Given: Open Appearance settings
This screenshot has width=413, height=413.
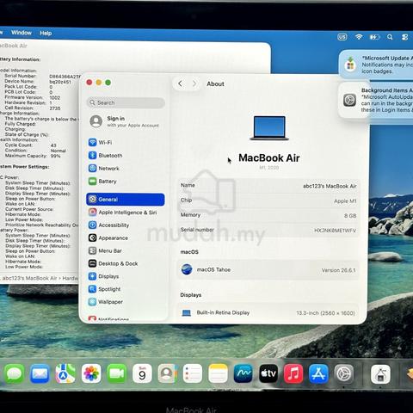Looking at the screenshot, I should (x=108, y=237).
